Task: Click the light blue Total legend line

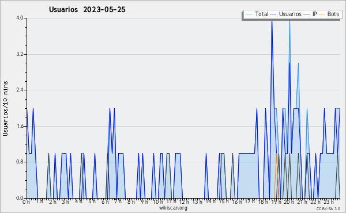Action: tap(249, 14)
